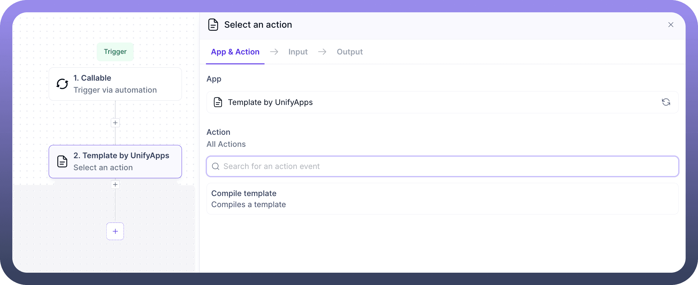The image size is (698, 285).
Task: Add a new step with dashed plus button
Action: click(115, 231)
